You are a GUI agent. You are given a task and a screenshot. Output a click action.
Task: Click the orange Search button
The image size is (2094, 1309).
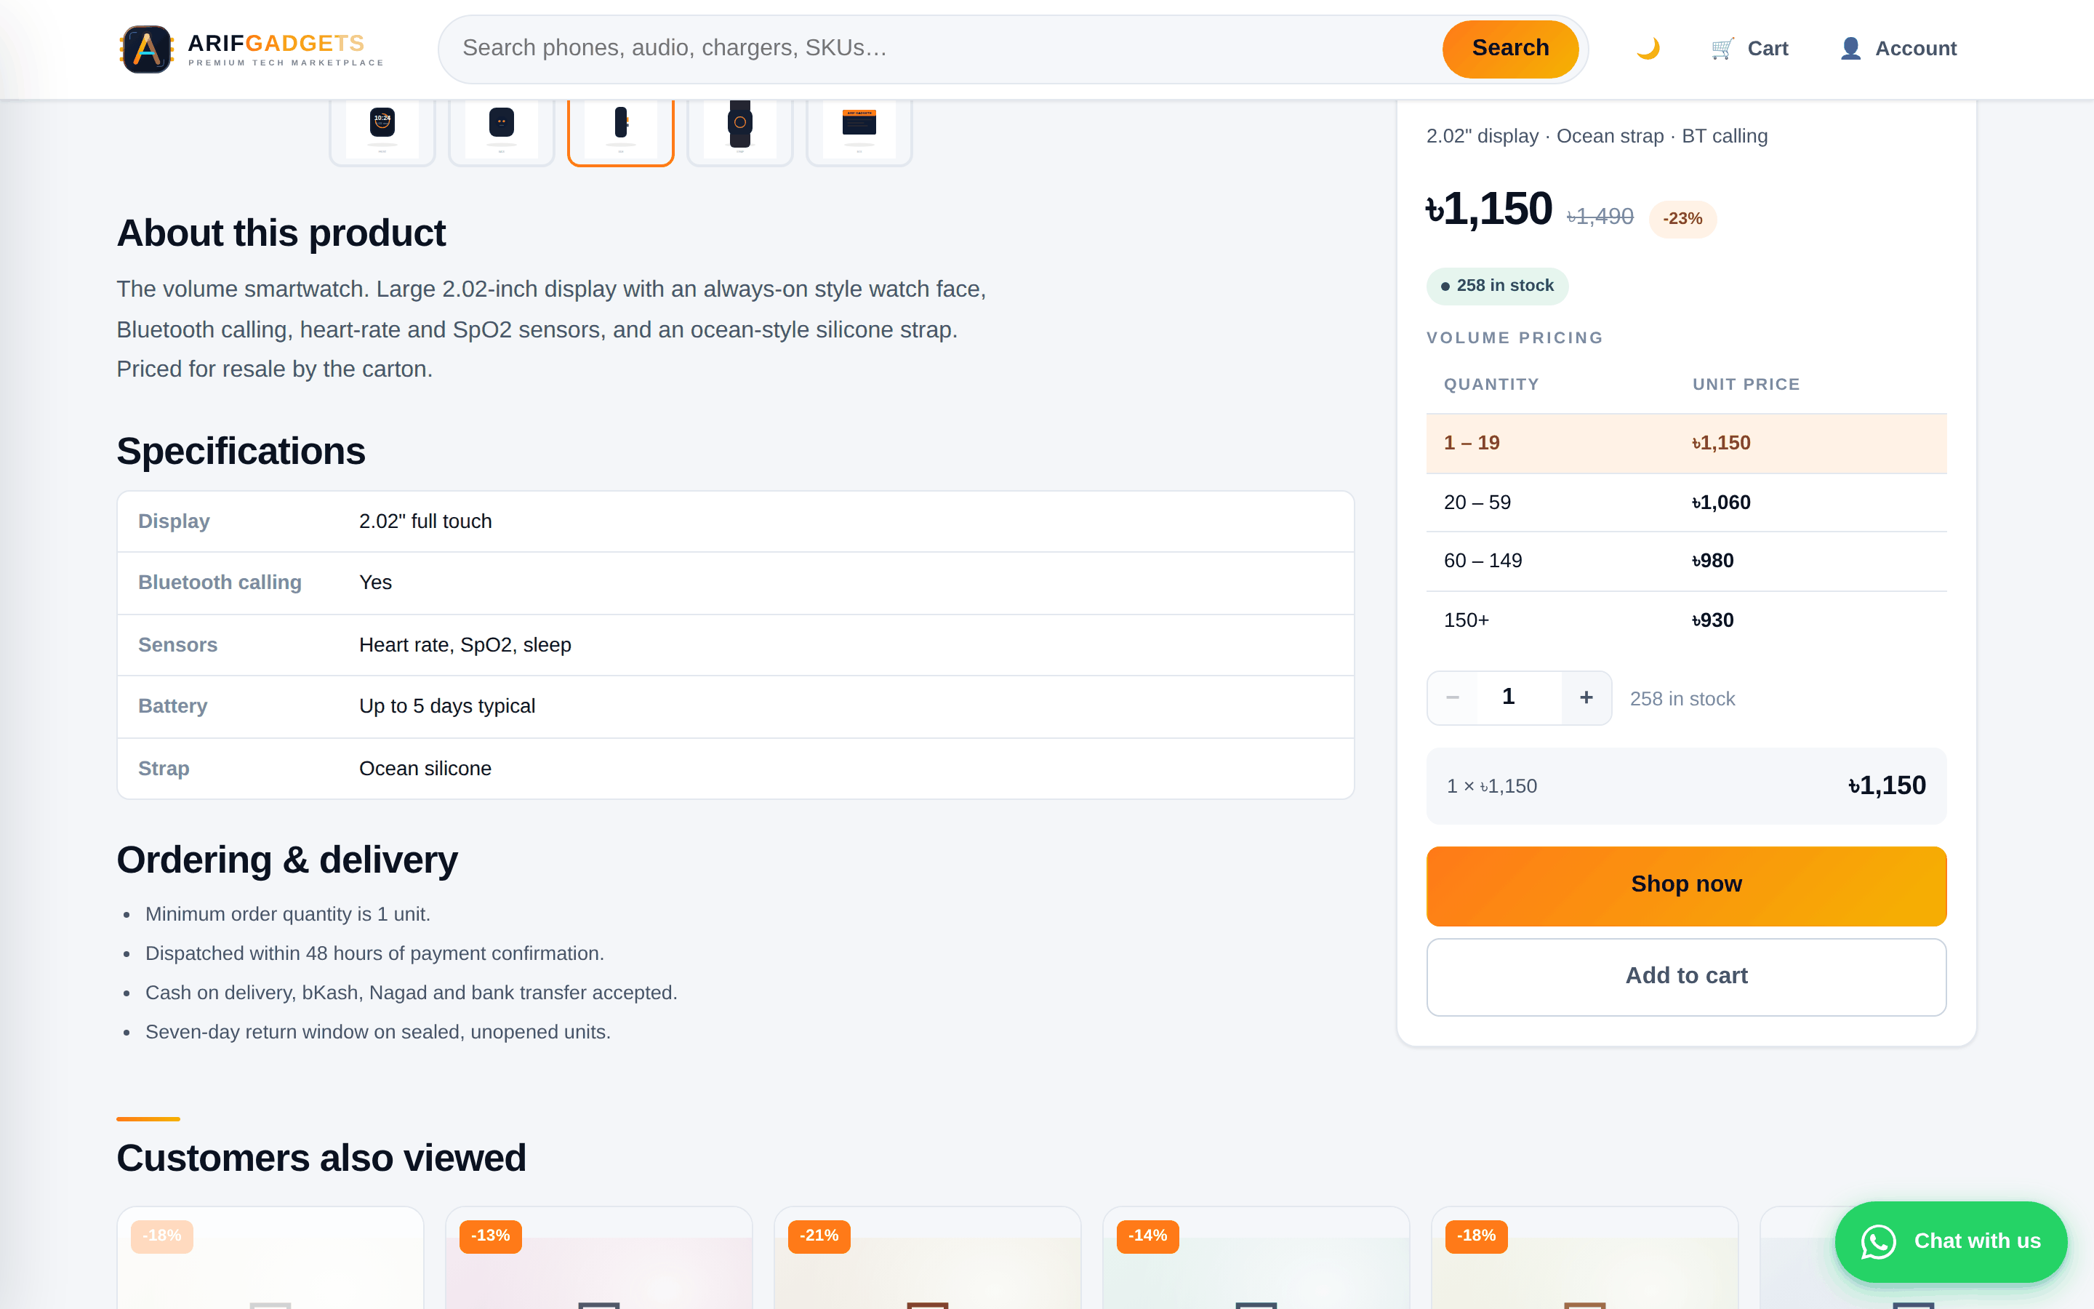pos(1510,49)
